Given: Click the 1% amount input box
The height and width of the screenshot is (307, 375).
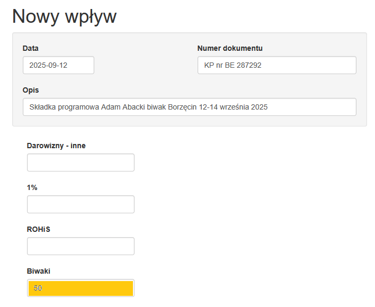Looking at the screenshot, I should [x=81, y=204].
